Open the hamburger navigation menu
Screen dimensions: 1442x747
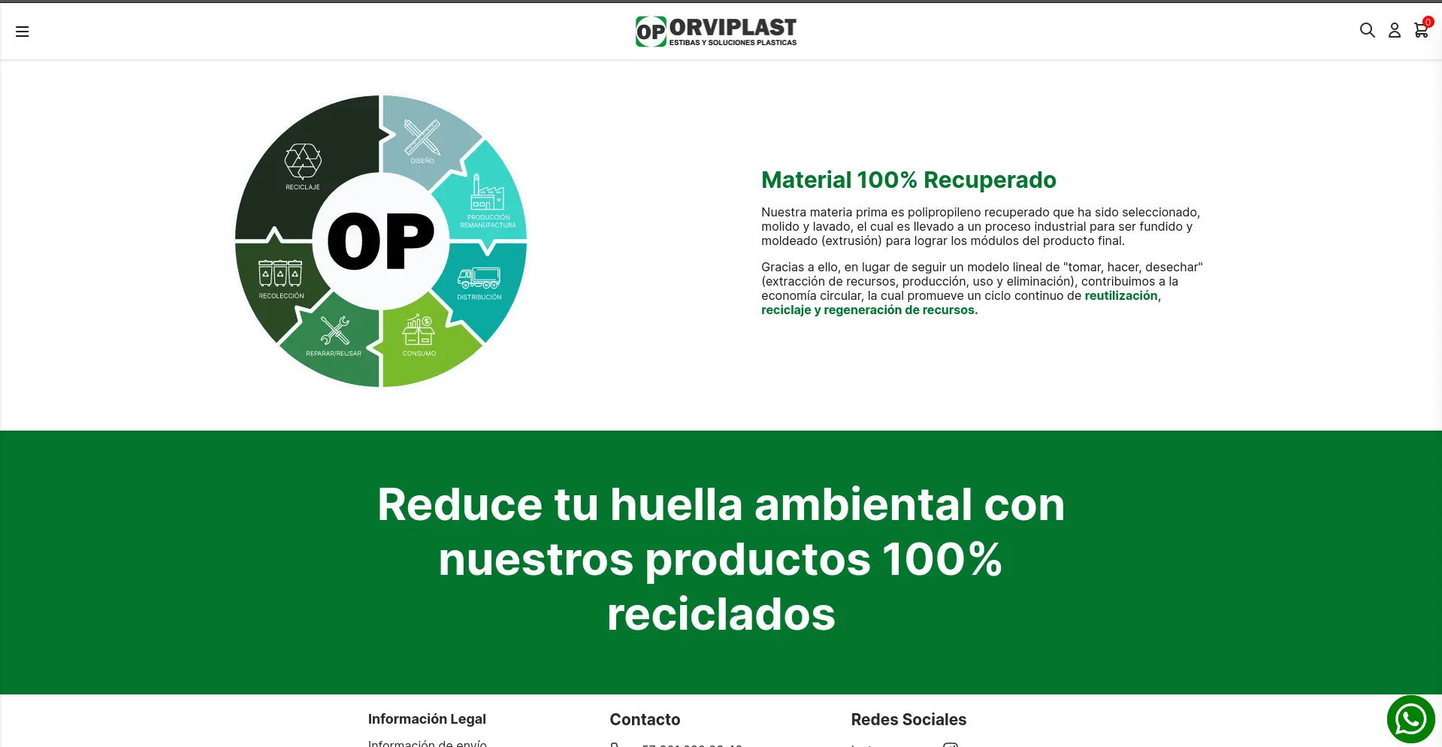[x=23, y=31]
